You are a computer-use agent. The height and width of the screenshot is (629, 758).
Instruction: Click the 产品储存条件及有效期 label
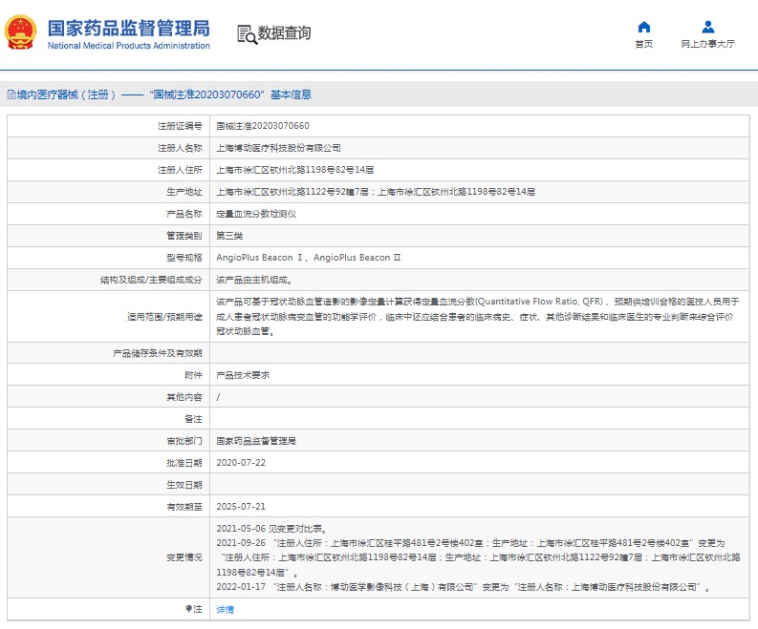click(x=158, y=353)
